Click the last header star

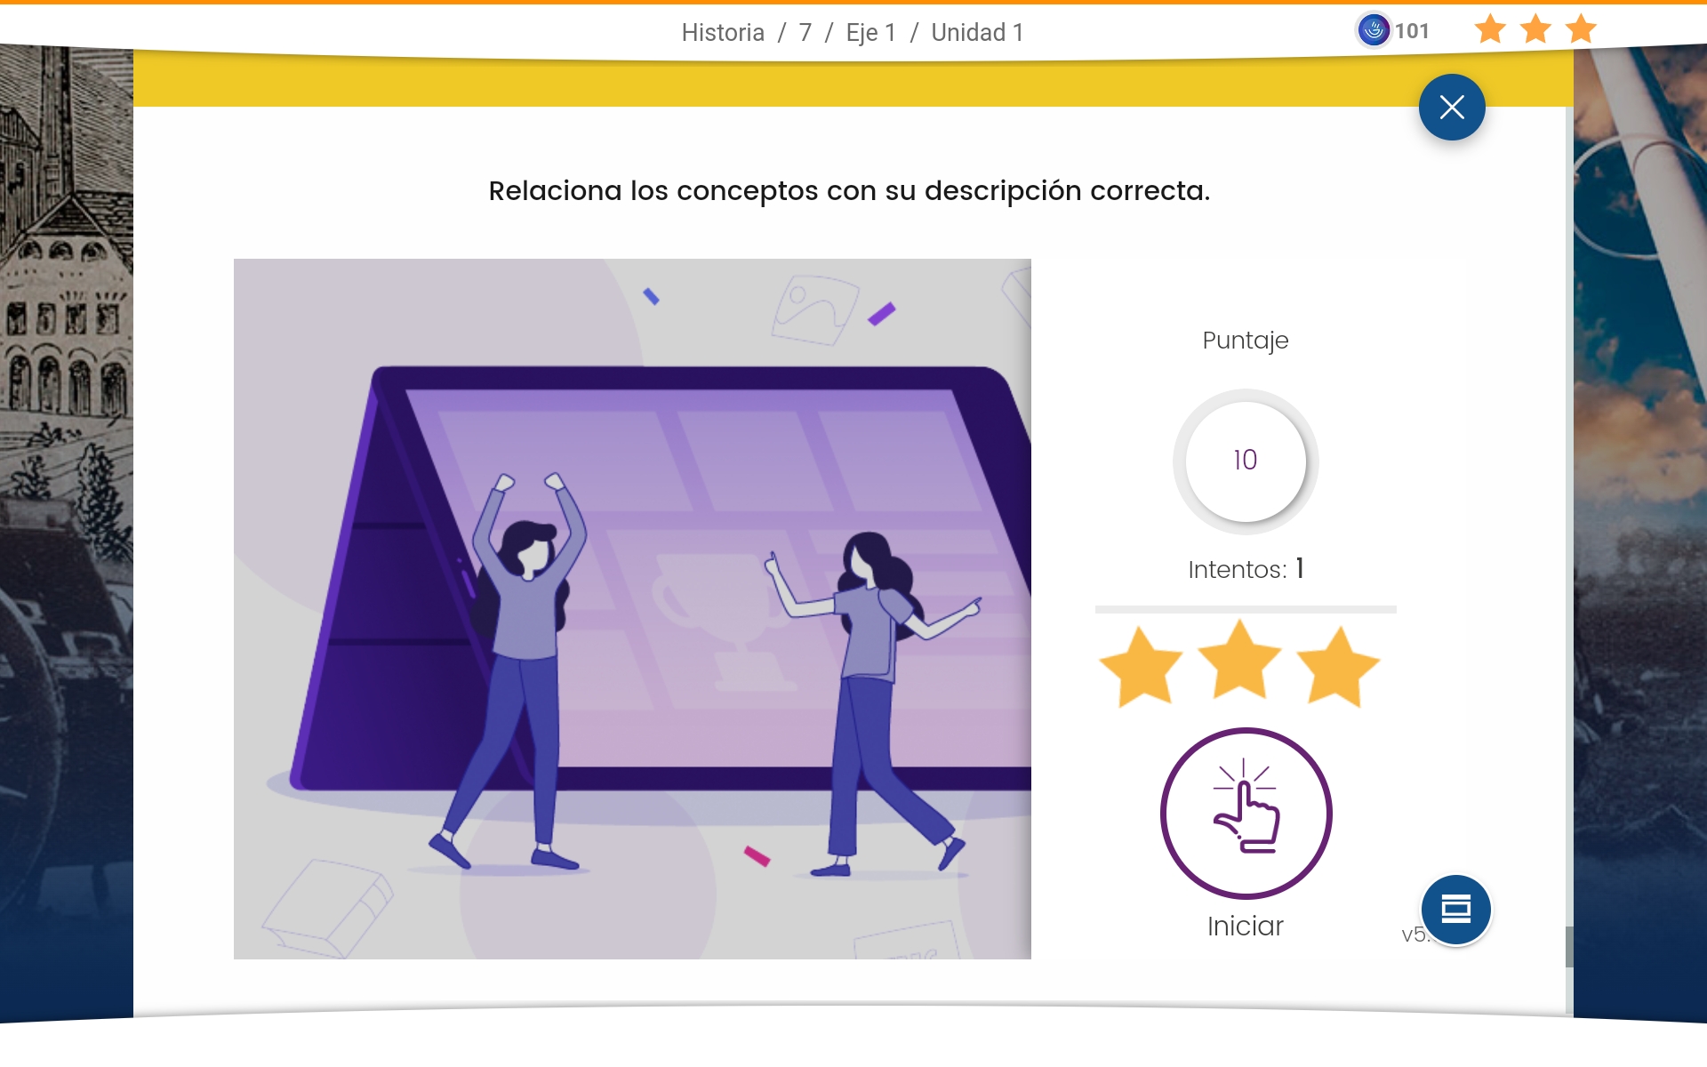1581,30
